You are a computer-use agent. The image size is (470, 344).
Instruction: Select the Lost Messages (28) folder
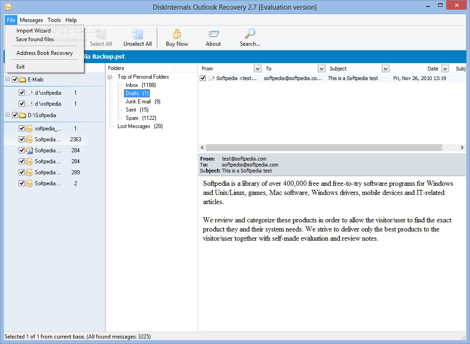coord(140,126)
